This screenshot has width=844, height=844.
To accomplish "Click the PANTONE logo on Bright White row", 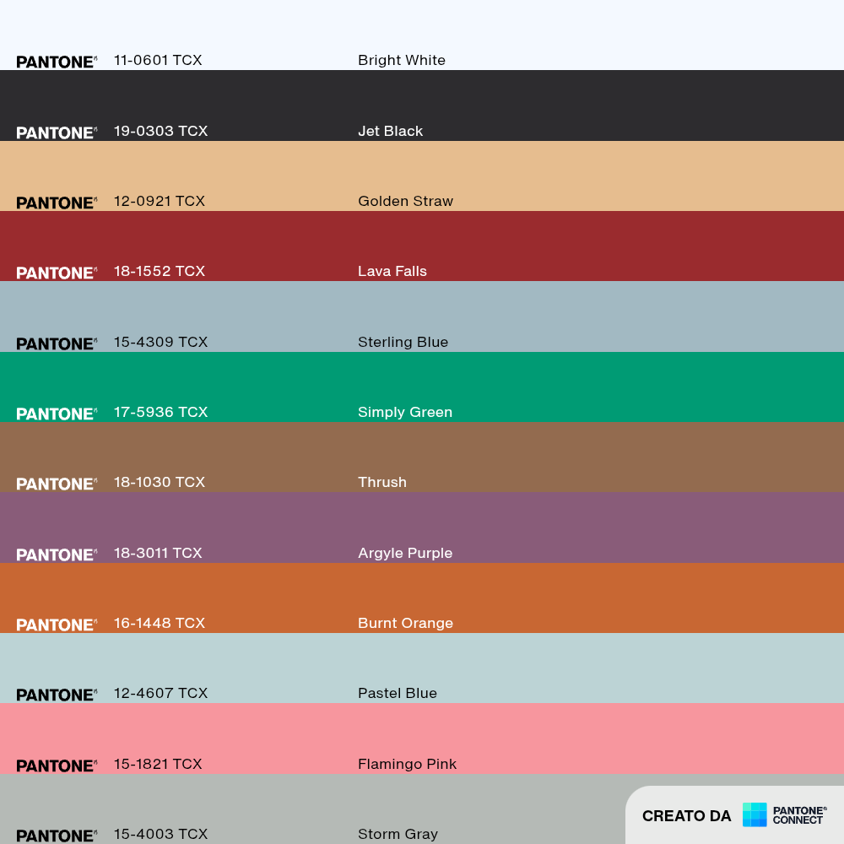I will pos(57,62).
